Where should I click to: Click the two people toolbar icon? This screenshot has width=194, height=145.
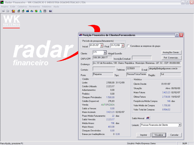coord(36,11)
